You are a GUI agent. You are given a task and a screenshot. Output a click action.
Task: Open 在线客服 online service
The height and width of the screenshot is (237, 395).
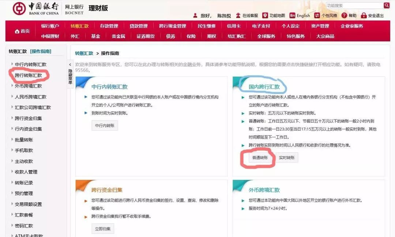247,15
